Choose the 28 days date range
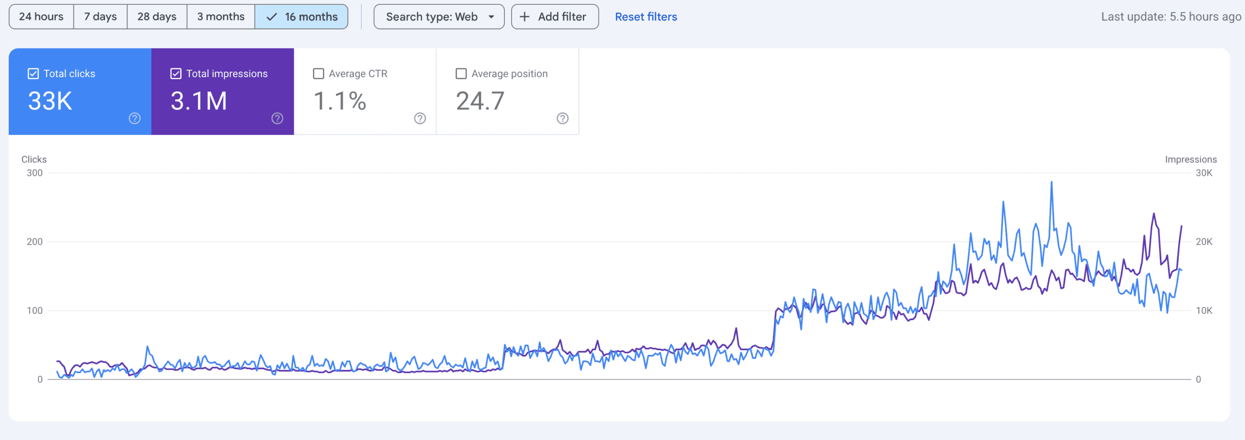 157,17
